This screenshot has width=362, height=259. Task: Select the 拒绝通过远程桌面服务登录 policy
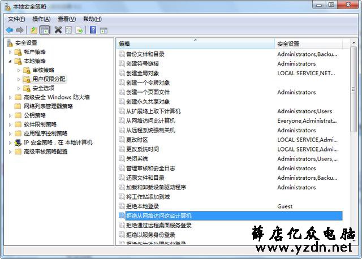point(230,225)
